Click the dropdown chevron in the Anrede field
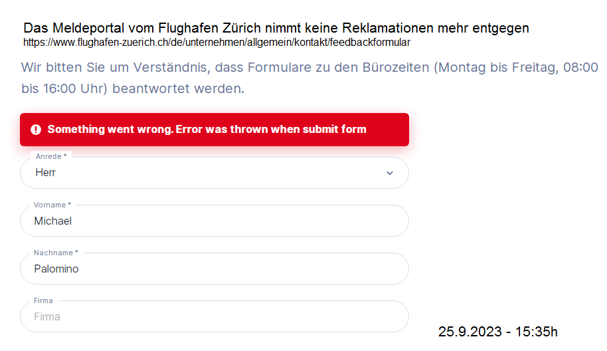This screenshot has width=607, height=351. click(390, 173)
